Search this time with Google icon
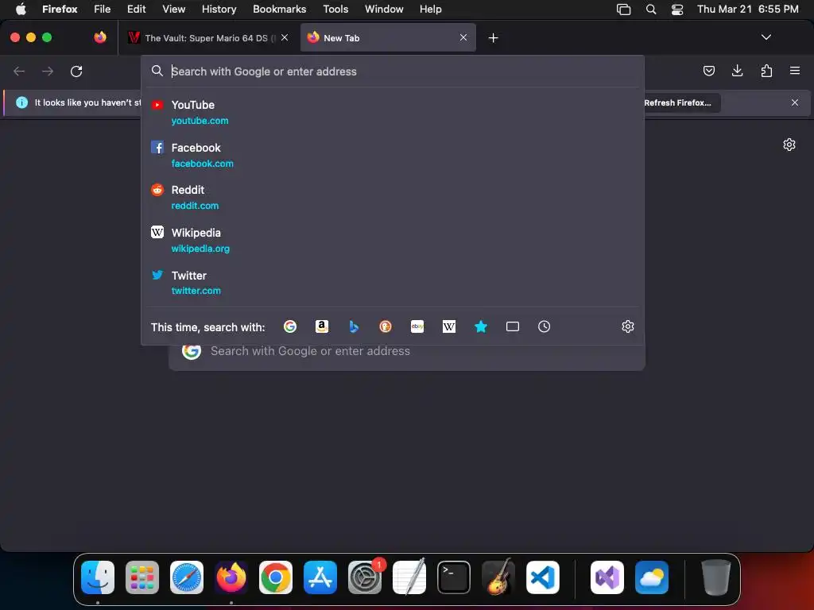This screenshot has height=610, width=814. tap(290, 326)
